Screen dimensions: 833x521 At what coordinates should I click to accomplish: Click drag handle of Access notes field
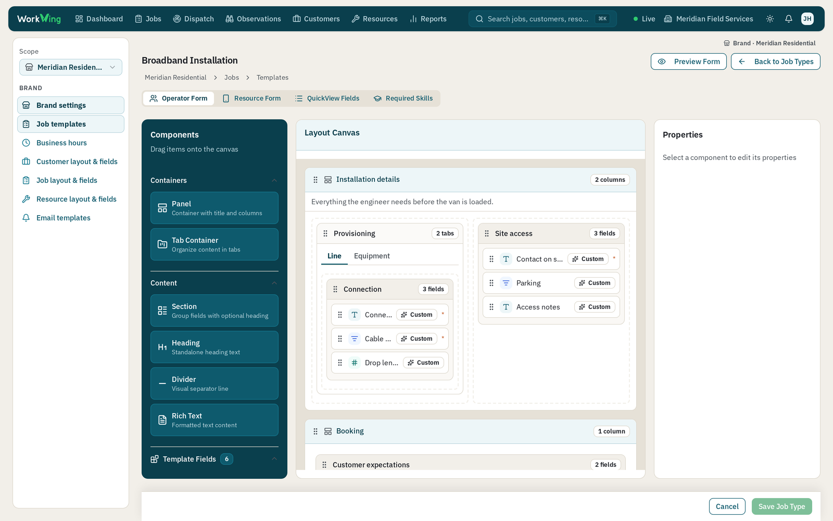(x=491, y=307)
